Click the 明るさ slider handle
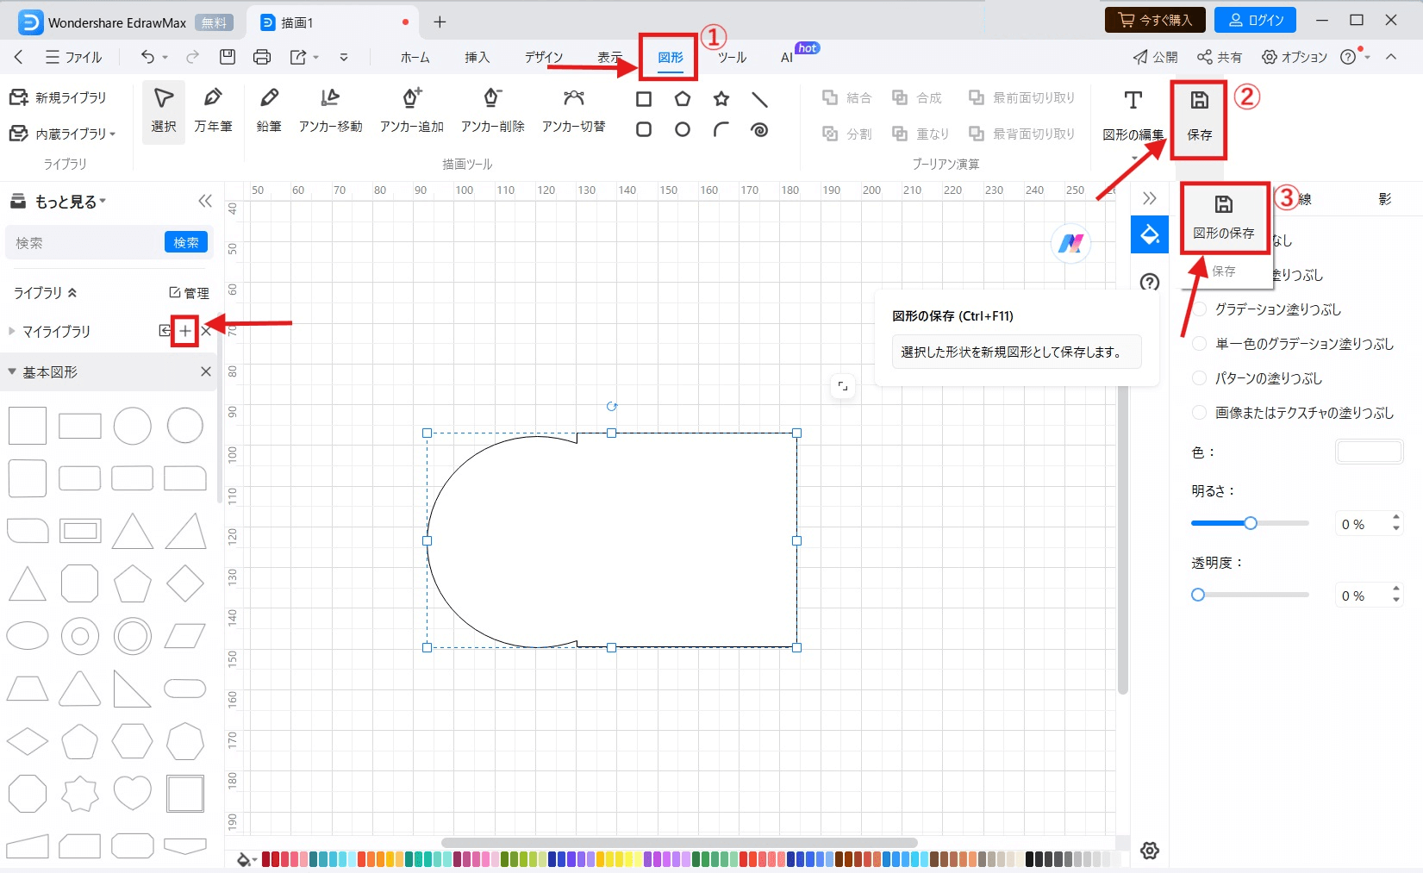 click(x=1251, y=523)
